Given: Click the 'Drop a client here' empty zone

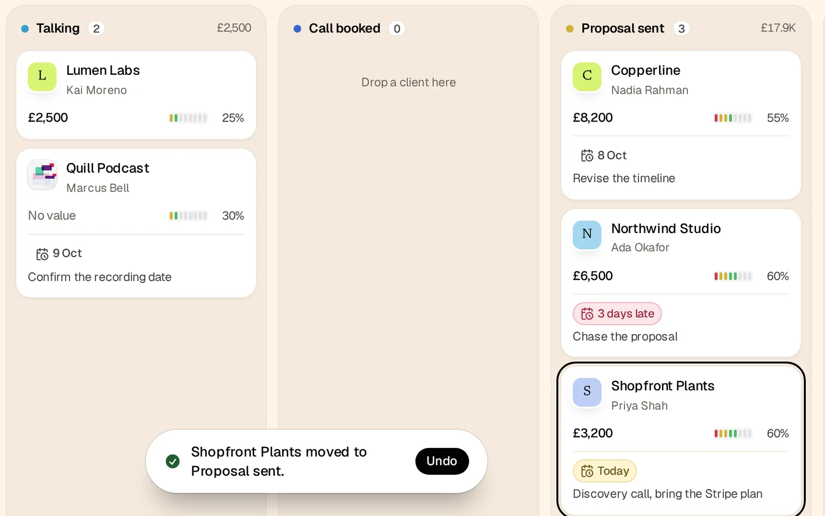Looking at the screenshot, I should [x=408, y=82].
